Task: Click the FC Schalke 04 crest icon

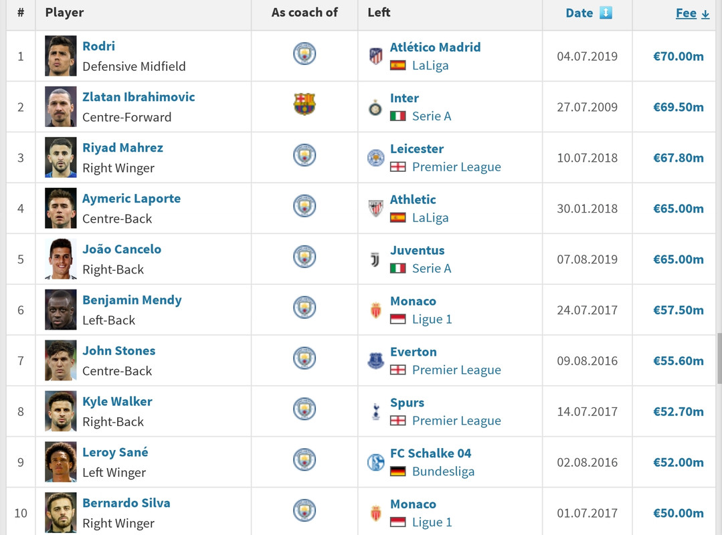Action: [376, 462]
